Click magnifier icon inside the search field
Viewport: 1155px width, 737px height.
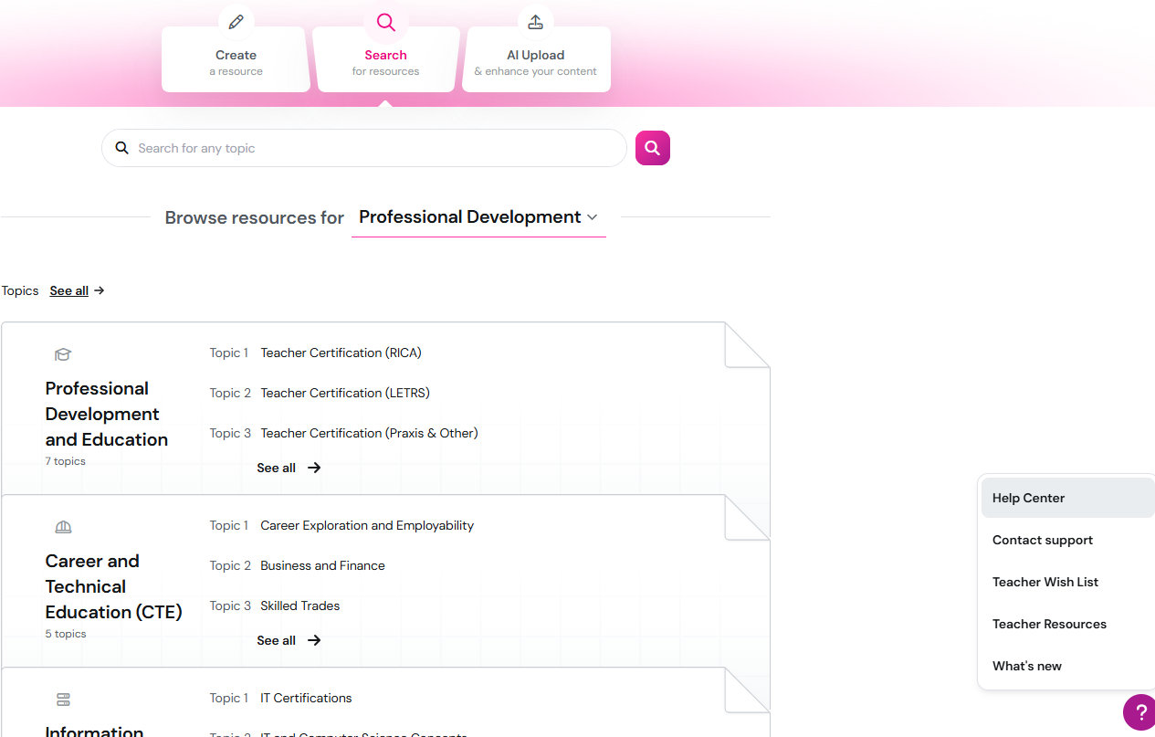[x=122, y=148]
